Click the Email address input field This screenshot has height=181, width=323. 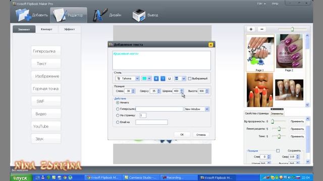[x=151, y=122]
